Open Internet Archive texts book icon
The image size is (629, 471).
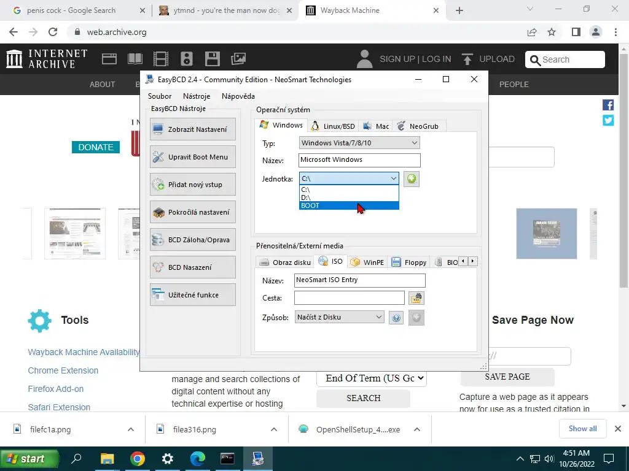click(135, 59)
